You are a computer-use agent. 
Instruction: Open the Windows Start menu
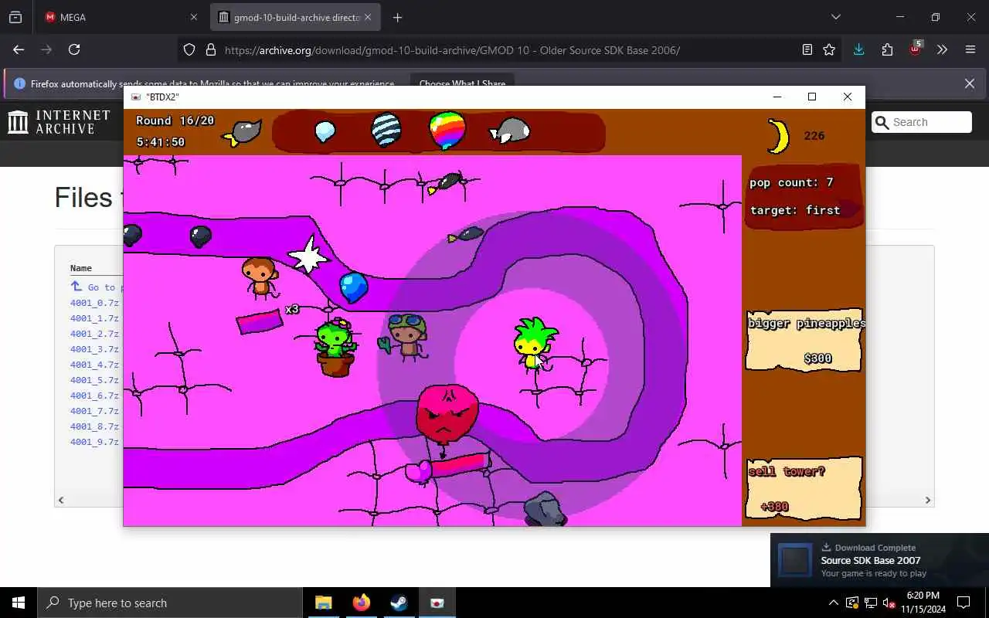(19, 603)
